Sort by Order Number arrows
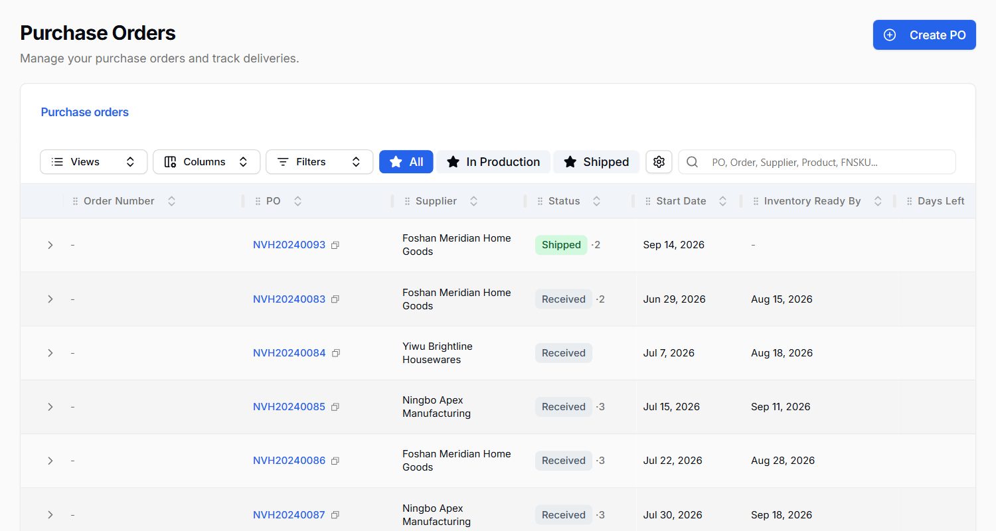This screenshot has width=996, height=531. 171,201
